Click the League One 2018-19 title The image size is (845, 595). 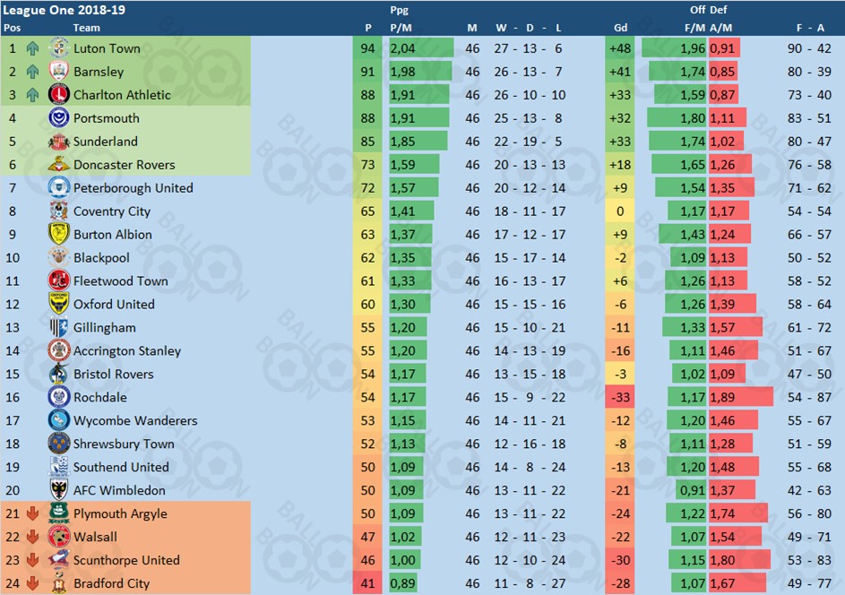(54, 10)
